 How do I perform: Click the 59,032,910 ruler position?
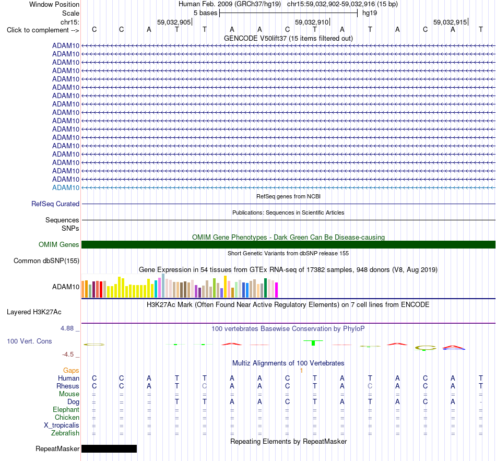click(312, 22)
